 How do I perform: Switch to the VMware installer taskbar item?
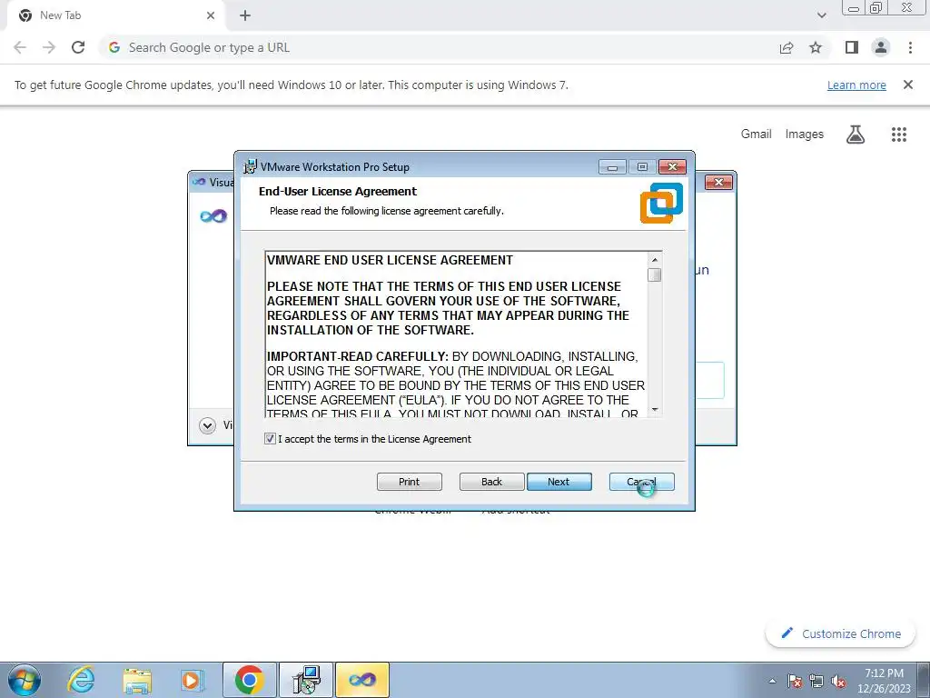tap(306, 680)
